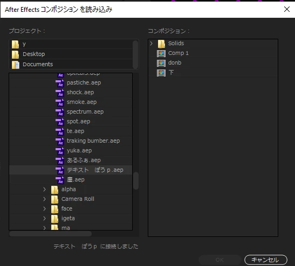
Task: Click the composition icon of Comp 1
Action: pos(161,53)
